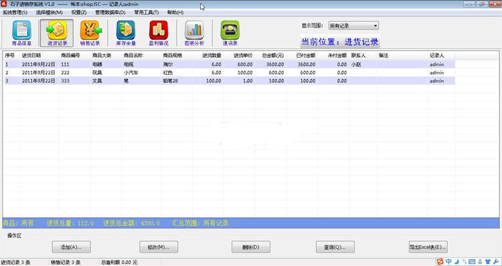Click the 商品大类 column header

pos(106,55)
